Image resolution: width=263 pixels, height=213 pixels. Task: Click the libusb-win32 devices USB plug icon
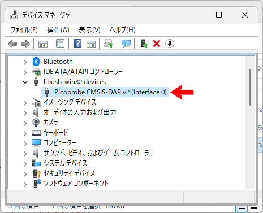[x=36, y=82]
